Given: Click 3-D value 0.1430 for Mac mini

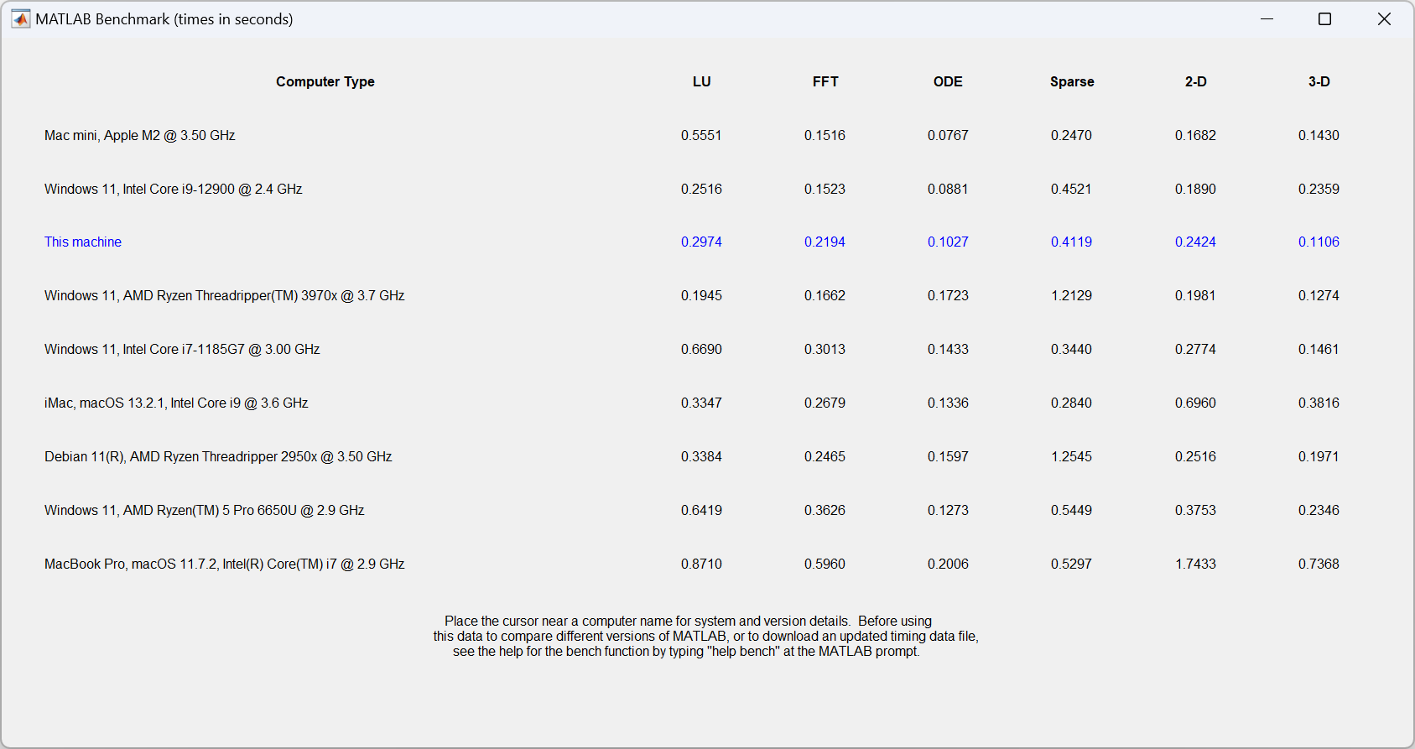Looking at the screenshot, I should (1319, 135).
